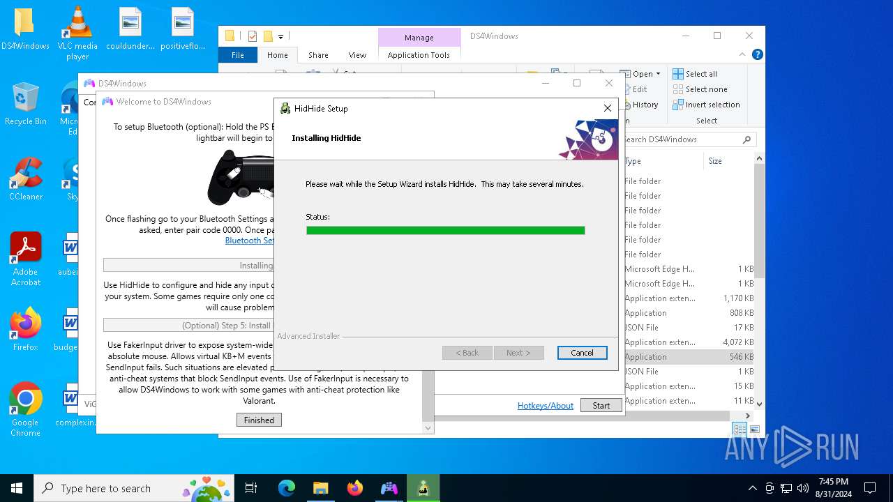The width and height of the screenshot is (893, 502).
Task: Expand the Open dropdown arrow in ribbon
Action: [x=658, y=74]
